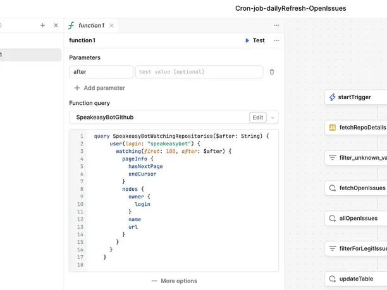
Task: Click 'hasNextPage' in the query editor
Action: (145, 166)
